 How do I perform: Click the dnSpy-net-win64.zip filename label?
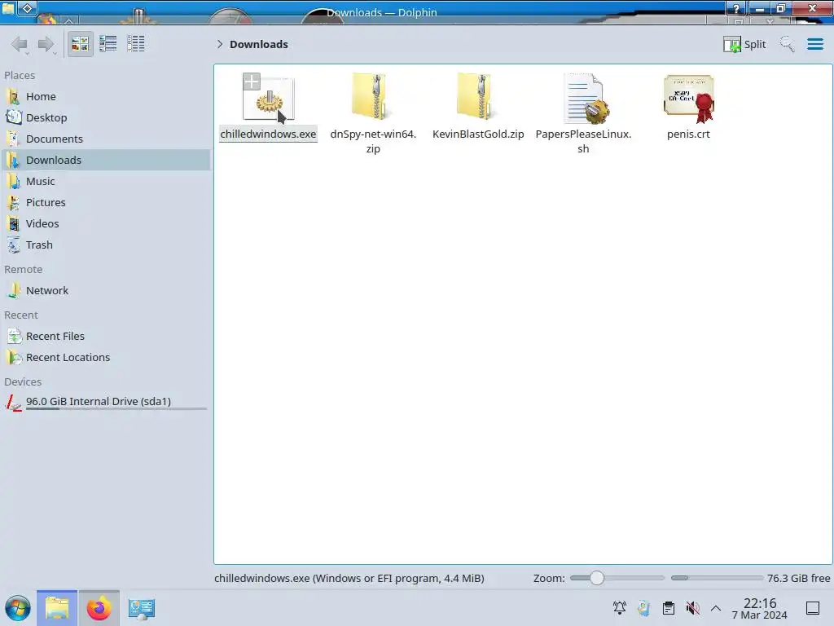pos(373,141)
